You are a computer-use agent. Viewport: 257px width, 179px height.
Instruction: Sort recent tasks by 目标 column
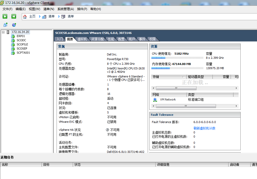coord(57,164)
